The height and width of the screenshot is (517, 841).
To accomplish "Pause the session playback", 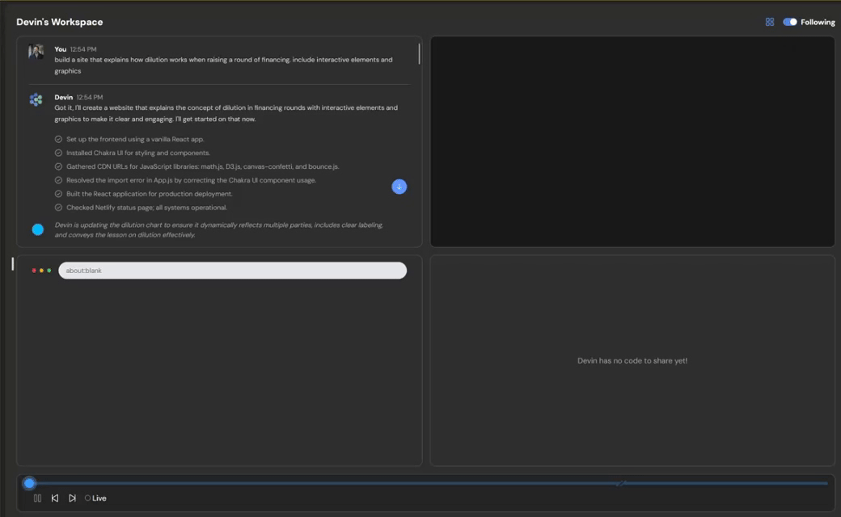I will pyautogui.click(x=37, y=498).
